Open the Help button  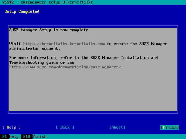12,127
